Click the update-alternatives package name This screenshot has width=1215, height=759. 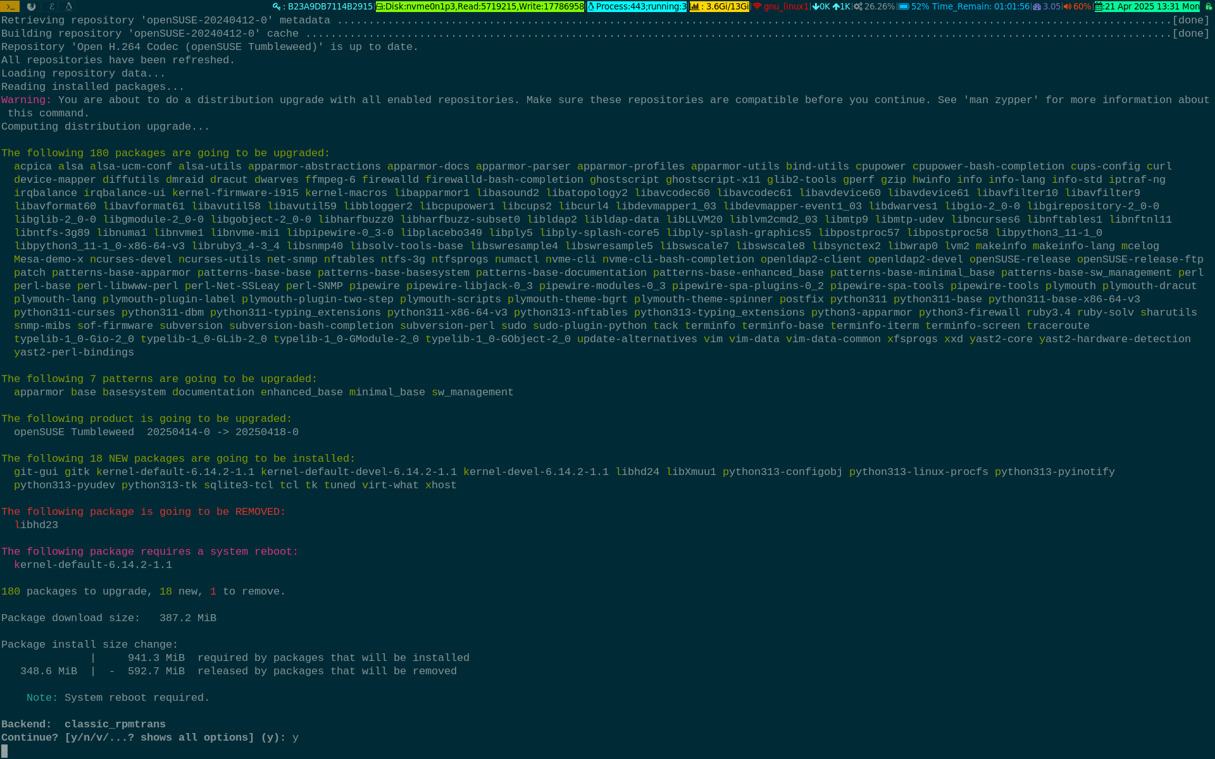click(x=637, y=339)
